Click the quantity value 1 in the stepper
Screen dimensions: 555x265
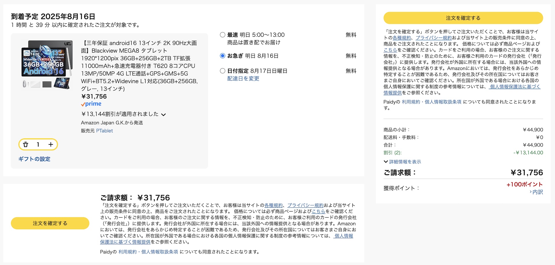pyautogui.click(x=38, y=144)
